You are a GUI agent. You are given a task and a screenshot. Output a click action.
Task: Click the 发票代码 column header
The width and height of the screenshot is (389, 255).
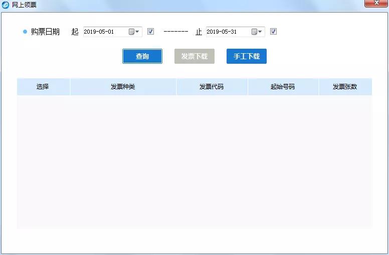pos(212,87)
